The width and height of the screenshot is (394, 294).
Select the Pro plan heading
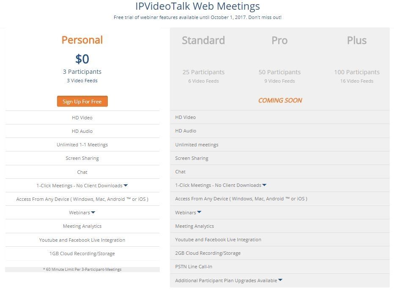click(279, 40)
